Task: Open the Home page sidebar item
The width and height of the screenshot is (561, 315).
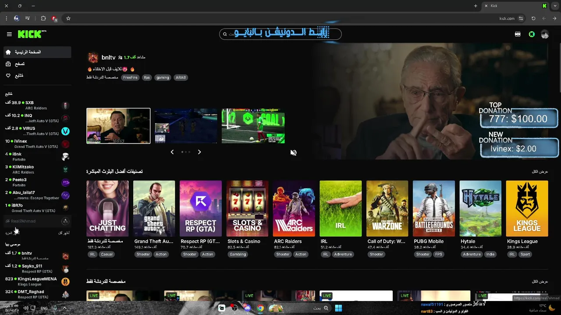Action: click(37, 52)
